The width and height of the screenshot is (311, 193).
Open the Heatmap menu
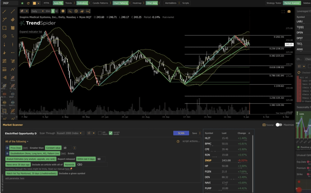point(137,3)
